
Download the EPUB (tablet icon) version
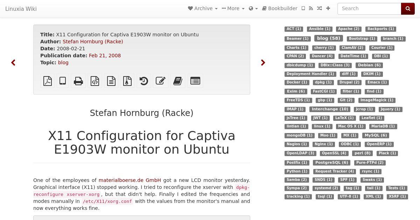(63, 81)
